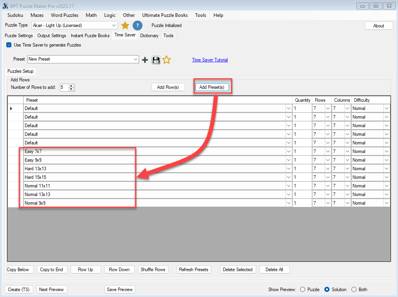Open the Time Saver Tutorial link
Image resolution: width=398 pixels, height=297 pixels.
pyautogui.click(x=210, y=60)
